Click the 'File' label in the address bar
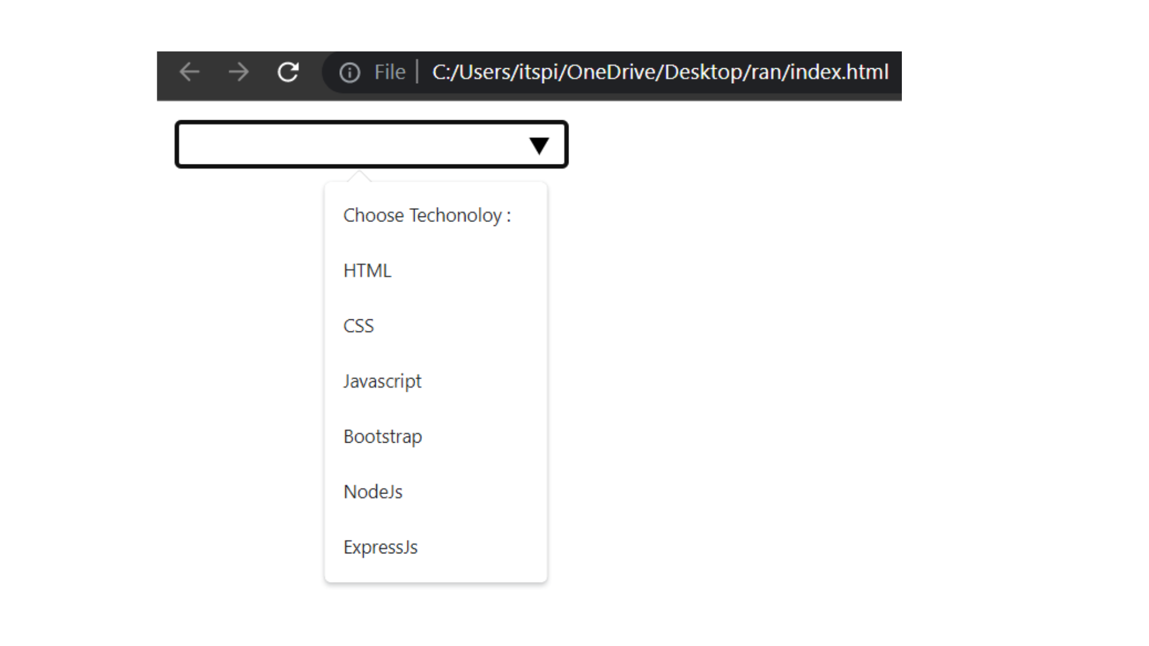 [x=390, y=72]
